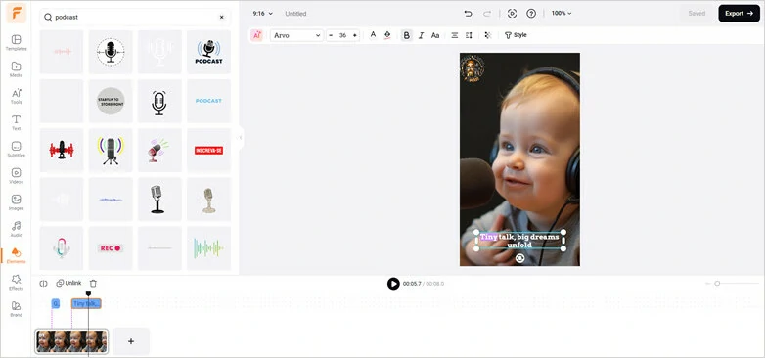Image resolution: width=765 pixels, height=358 pixels.
Task: Click the Saved status button
Action: 697,14
